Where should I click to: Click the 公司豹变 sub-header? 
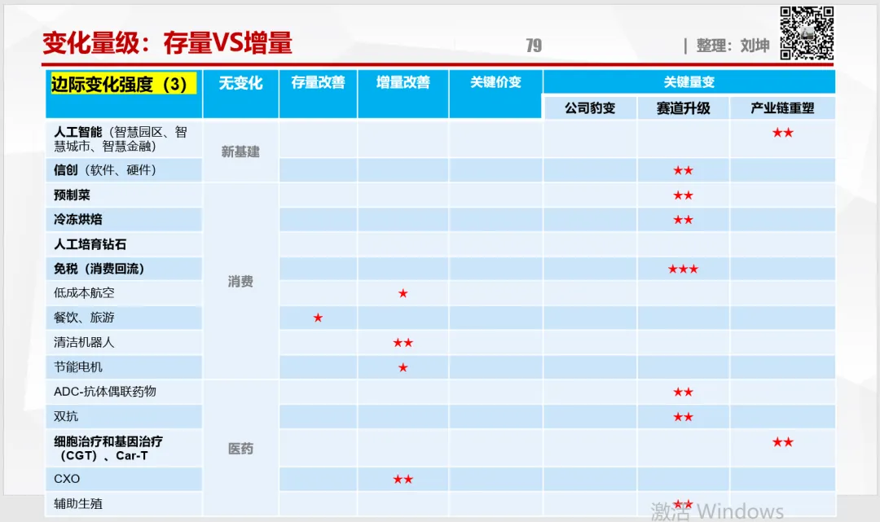coord(590,108)
